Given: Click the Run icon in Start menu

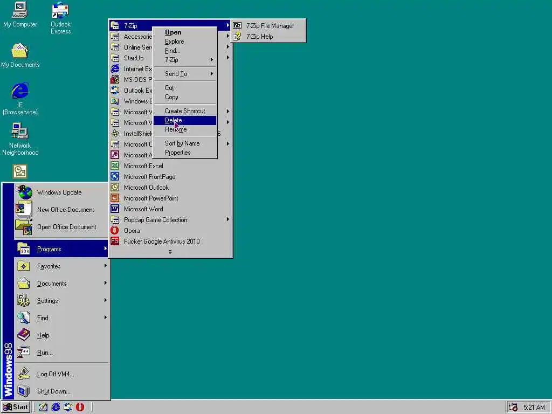Looking at the screenshot, I should tap(24, 353).
